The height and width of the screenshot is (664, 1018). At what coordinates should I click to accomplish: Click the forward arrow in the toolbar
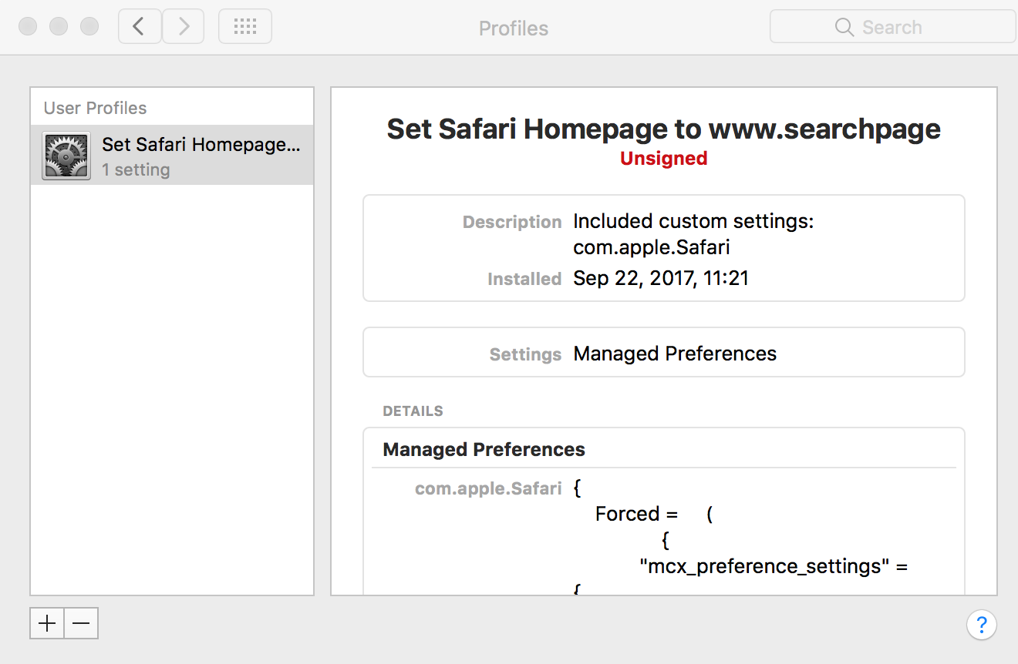183,27
